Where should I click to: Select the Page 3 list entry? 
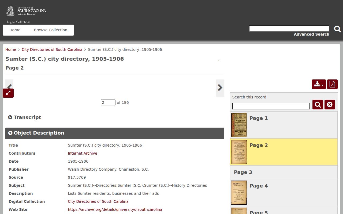click(x=284, y=172)
